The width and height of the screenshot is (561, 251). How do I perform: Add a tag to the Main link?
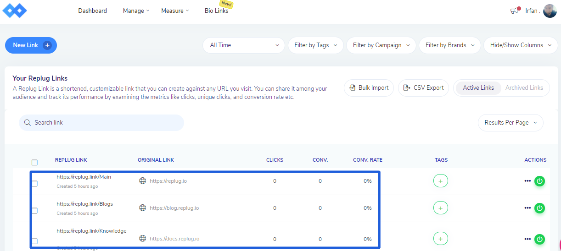(440, 181)
